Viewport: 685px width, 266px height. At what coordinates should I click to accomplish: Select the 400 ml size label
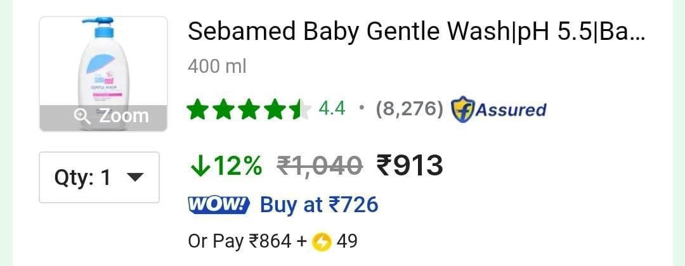point(217,66)
